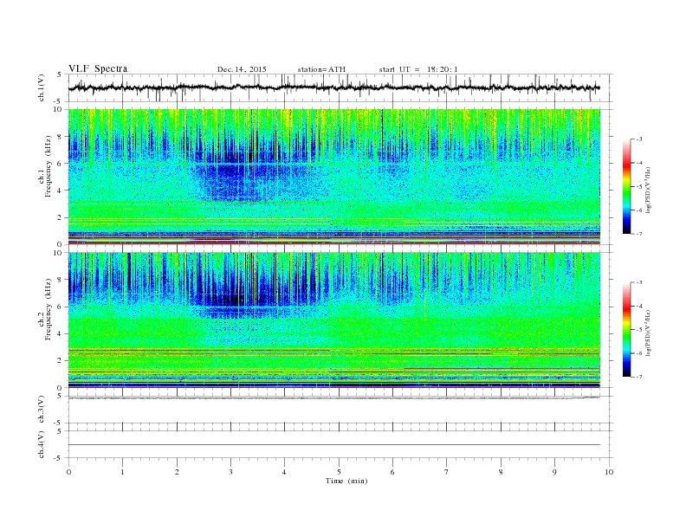
Task: Select the date text "Dec. 14, 2015"
Action: coord(242,69)
